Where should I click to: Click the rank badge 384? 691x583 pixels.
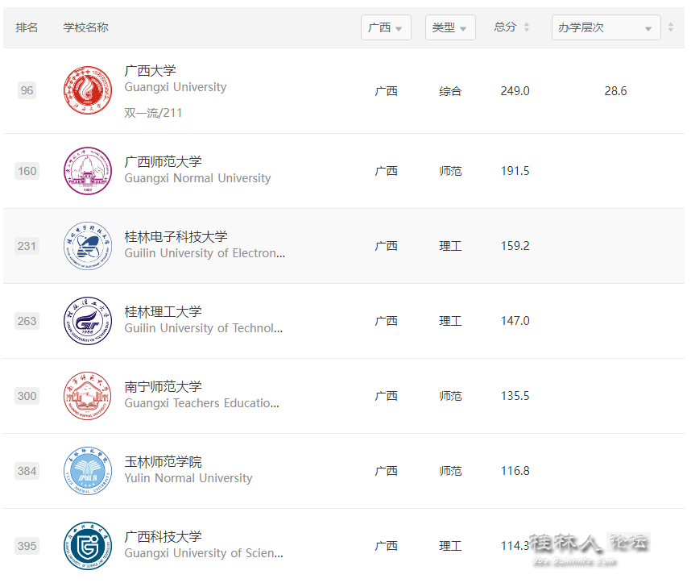(27, 471)
